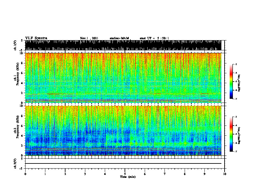Click inside the ch.2 spectrogram panel
Image resolution: width=253 pixels, height=195 pixels.
123,131
